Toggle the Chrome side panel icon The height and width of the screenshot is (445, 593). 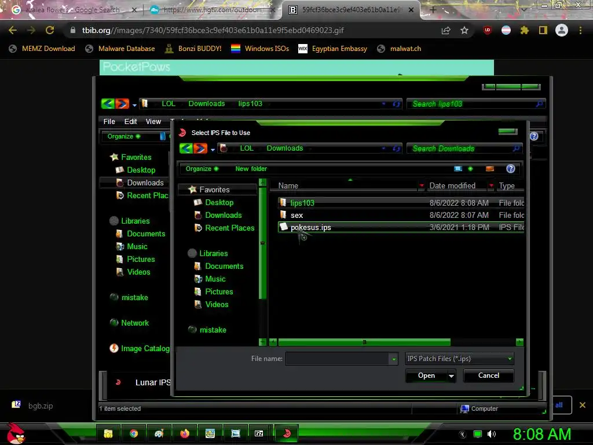click(x=543, y=30)
